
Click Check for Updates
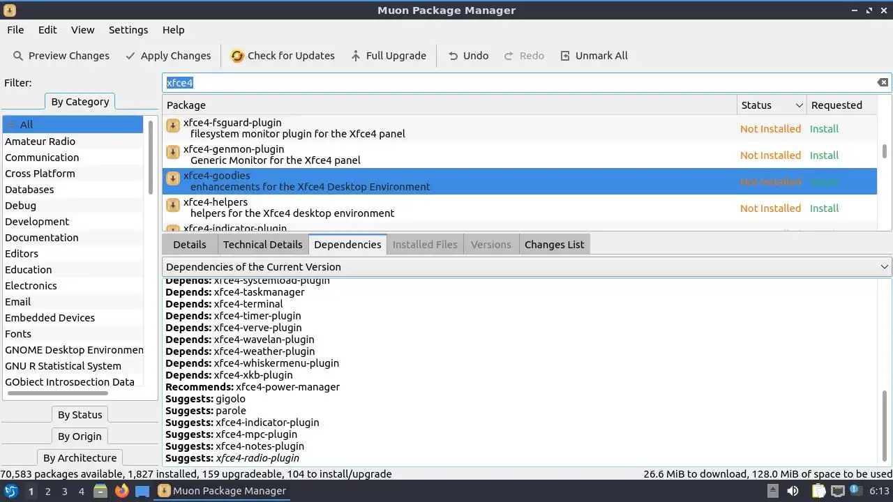point(283,56)
